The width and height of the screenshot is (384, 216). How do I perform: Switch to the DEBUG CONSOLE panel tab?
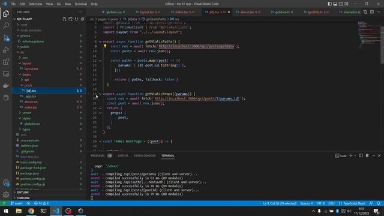pos(145,155)
